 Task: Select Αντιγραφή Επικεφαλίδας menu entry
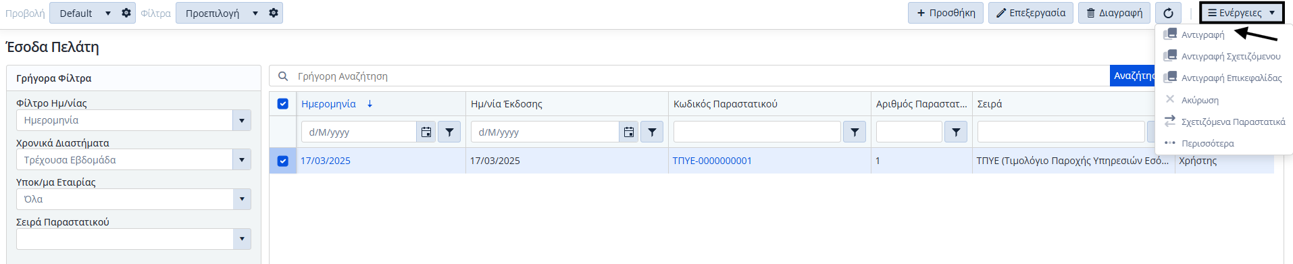click(1231, 78)
